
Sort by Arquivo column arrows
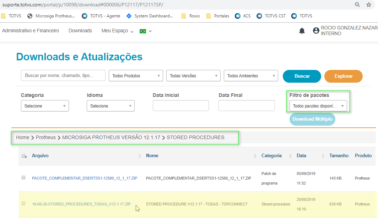[x=140, y=156]
